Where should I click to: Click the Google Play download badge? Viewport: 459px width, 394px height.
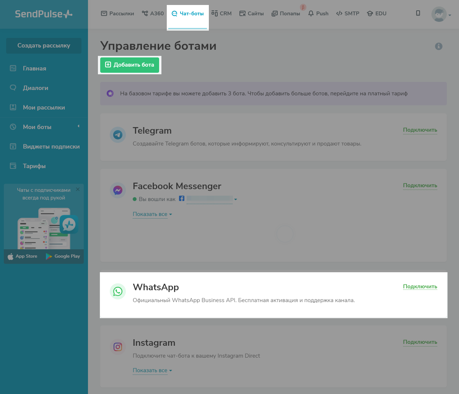point(63,257)
